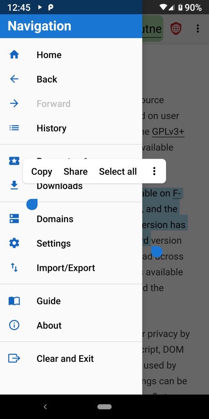Tap the Home house icon
Image resolution: width=209 pixels, height=419 pixels.
pyautogui.click(x=14, y=55)
